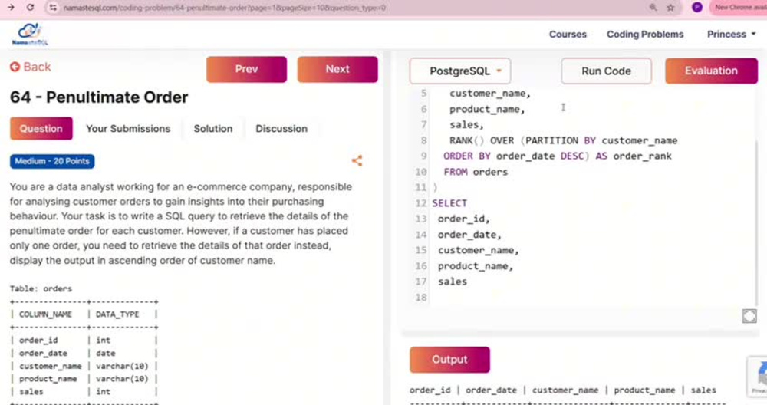The height and width of the screenshot is (405, 767).
Task: Click the 'FROM orders' line in the editor
Action: click(x=476, y=172)
